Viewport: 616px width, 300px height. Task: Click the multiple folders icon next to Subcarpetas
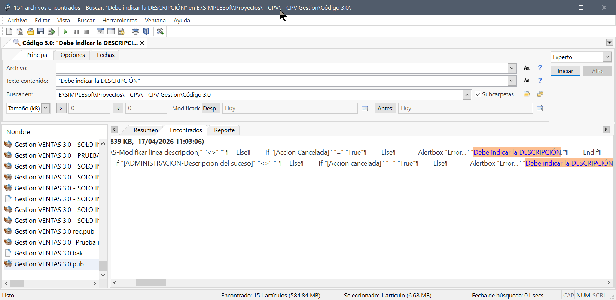[x=540, y=94]
